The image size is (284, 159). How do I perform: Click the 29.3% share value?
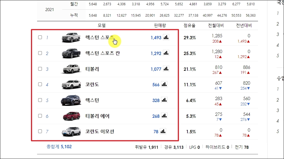(190, 38)
